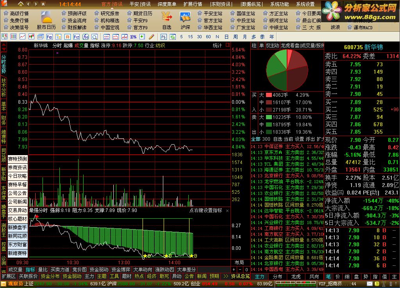This screenshot has width=400, height=288.
Task: Click the 公司公告 button
Action: [x=17, y=193]
